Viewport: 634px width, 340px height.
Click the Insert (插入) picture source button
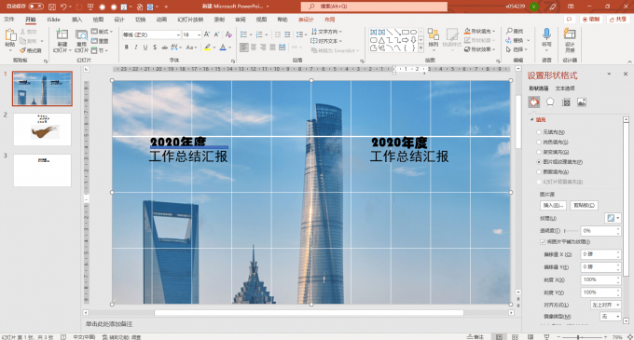553,205
